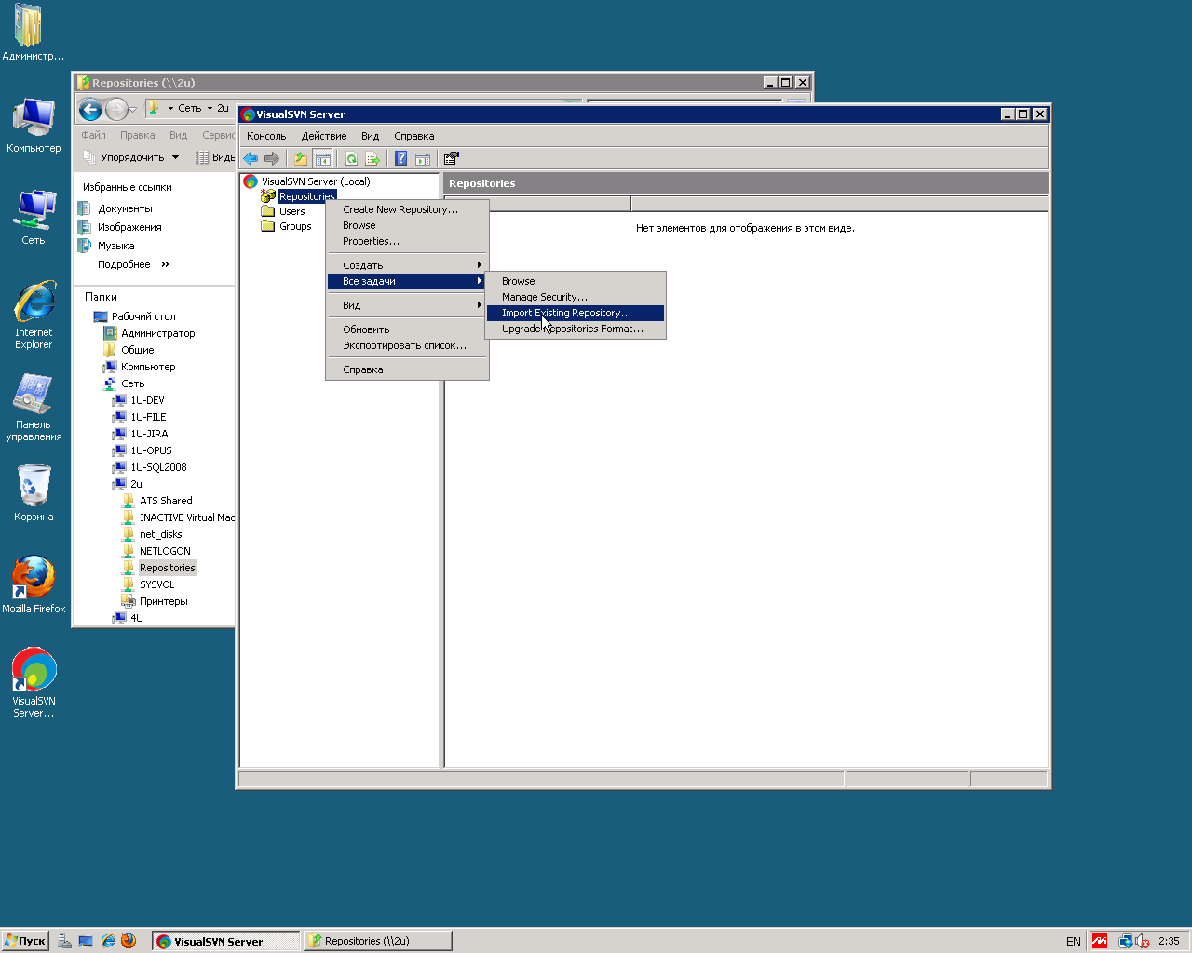1192x953 pixels.
Task: Click the Back button in the Explorer window
Action: coord(90,110)
